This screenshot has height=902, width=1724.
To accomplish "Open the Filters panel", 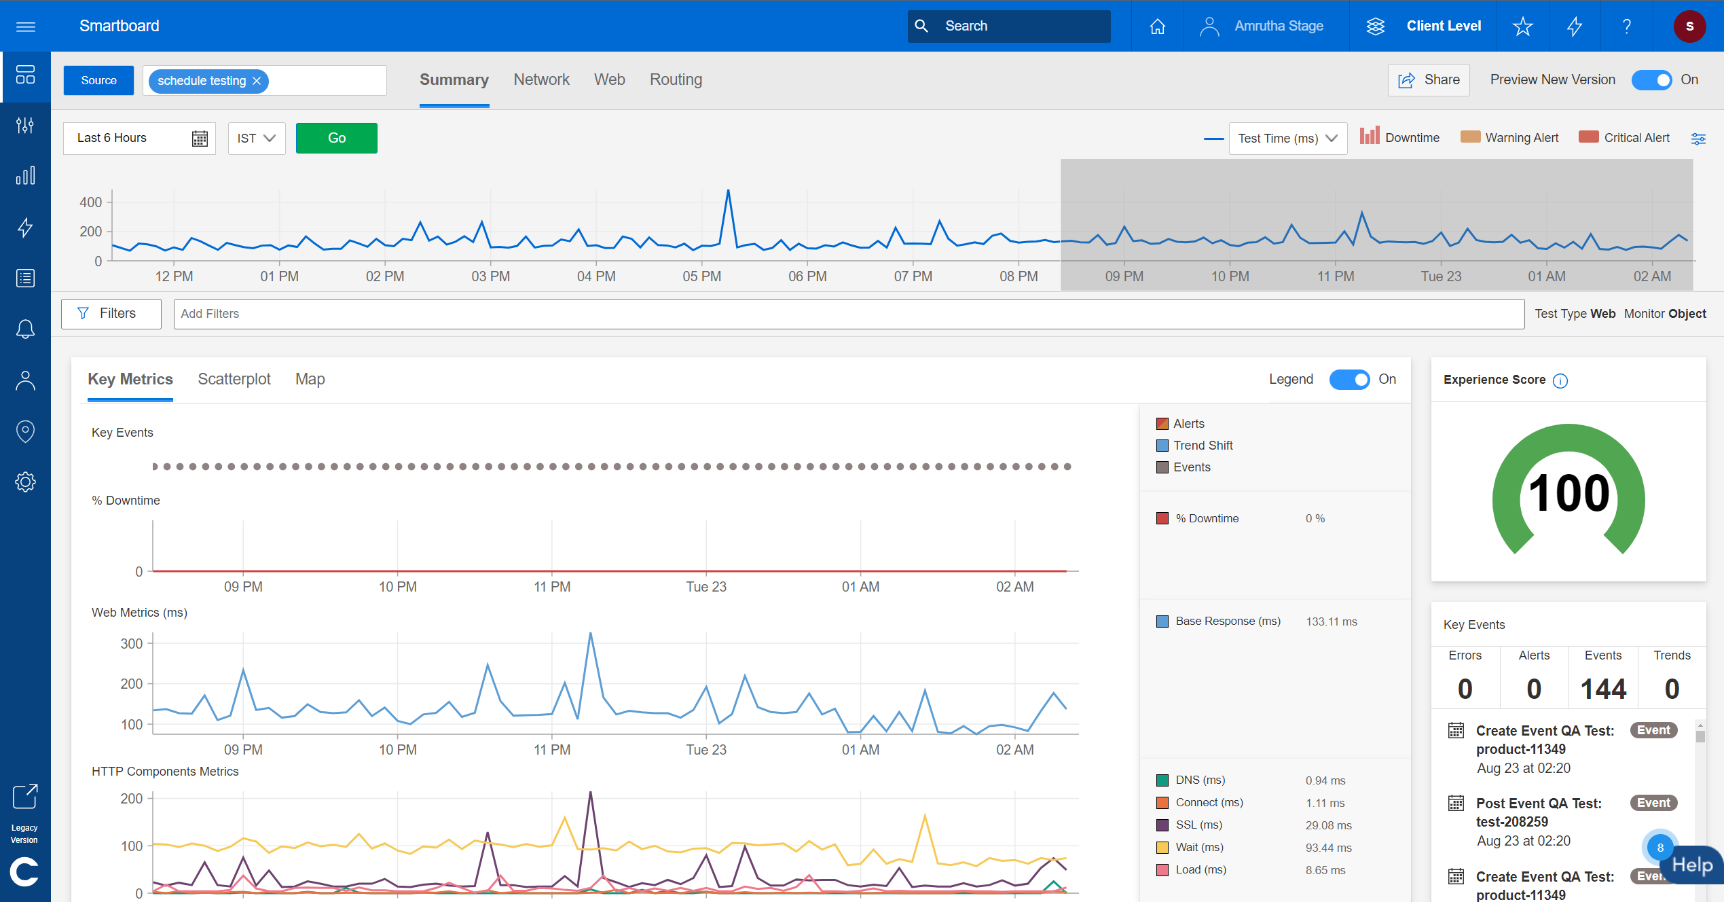I will (x=111, y=314).
